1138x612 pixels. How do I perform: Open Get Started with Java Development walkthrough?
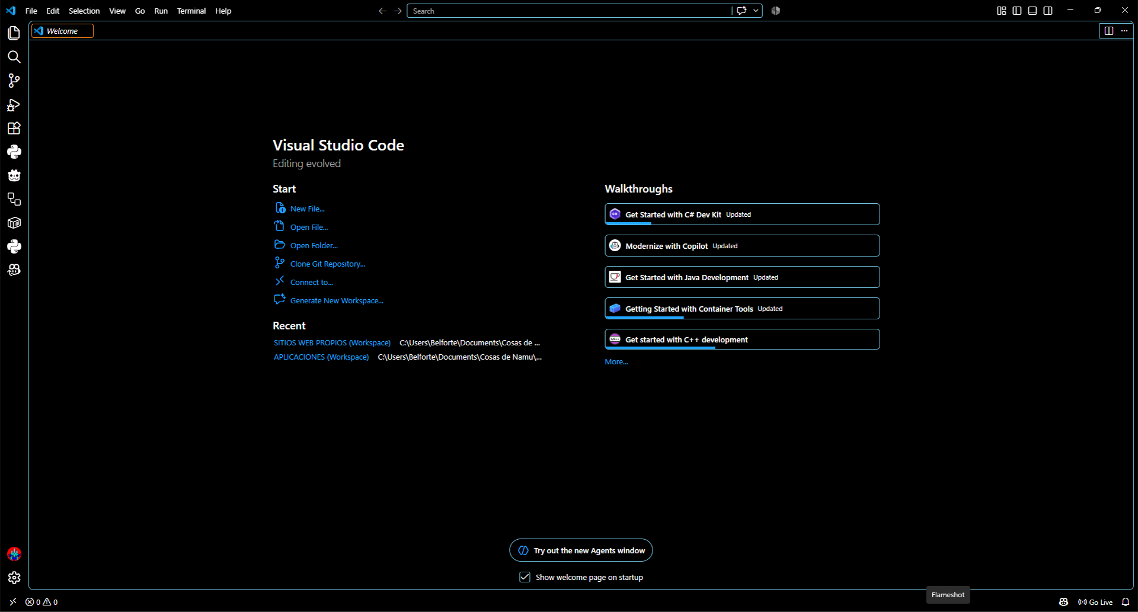tap(742, 277)
